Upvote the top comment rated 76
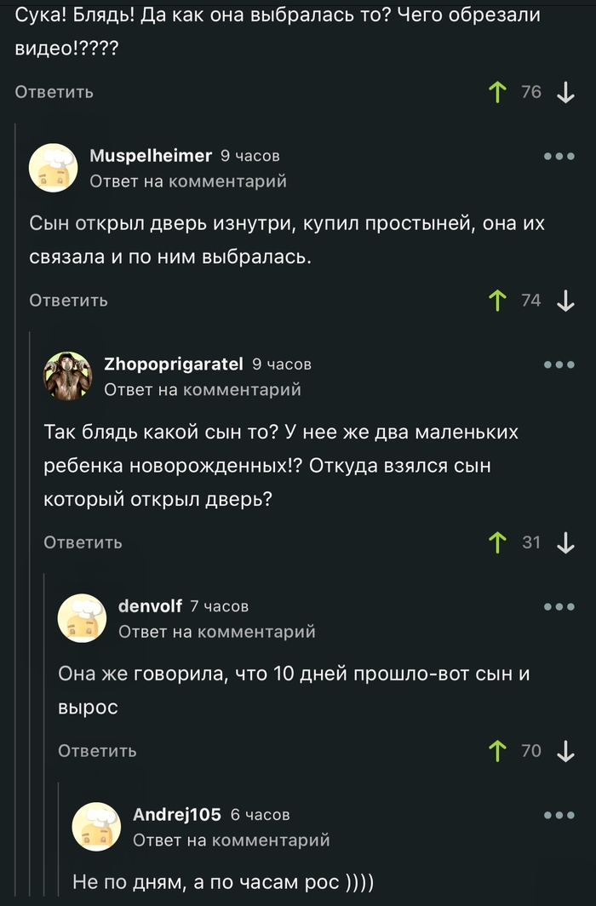596x906 pixels. [496, 92]
